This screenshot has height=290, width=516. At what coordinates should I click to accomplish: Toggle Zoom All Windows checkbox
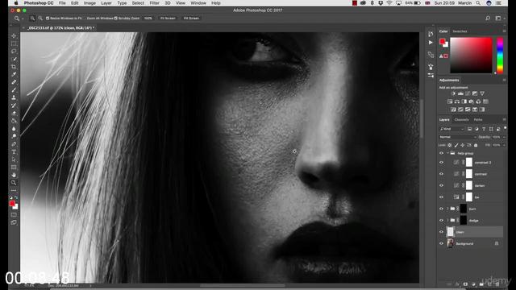[85, 19]
